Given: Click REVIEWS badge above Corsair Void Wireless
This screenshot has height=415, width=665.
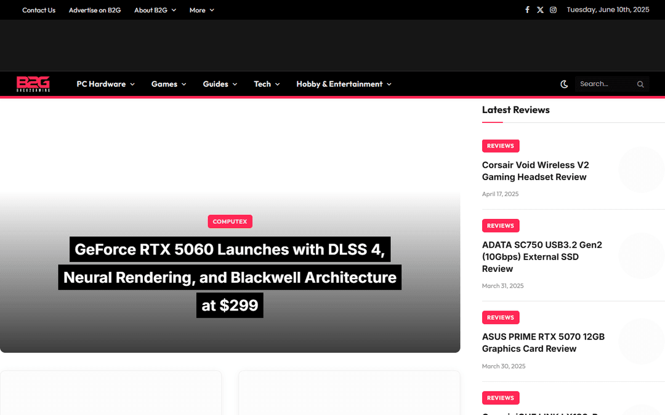Looking at the screenshot, I should coord(501,146).
